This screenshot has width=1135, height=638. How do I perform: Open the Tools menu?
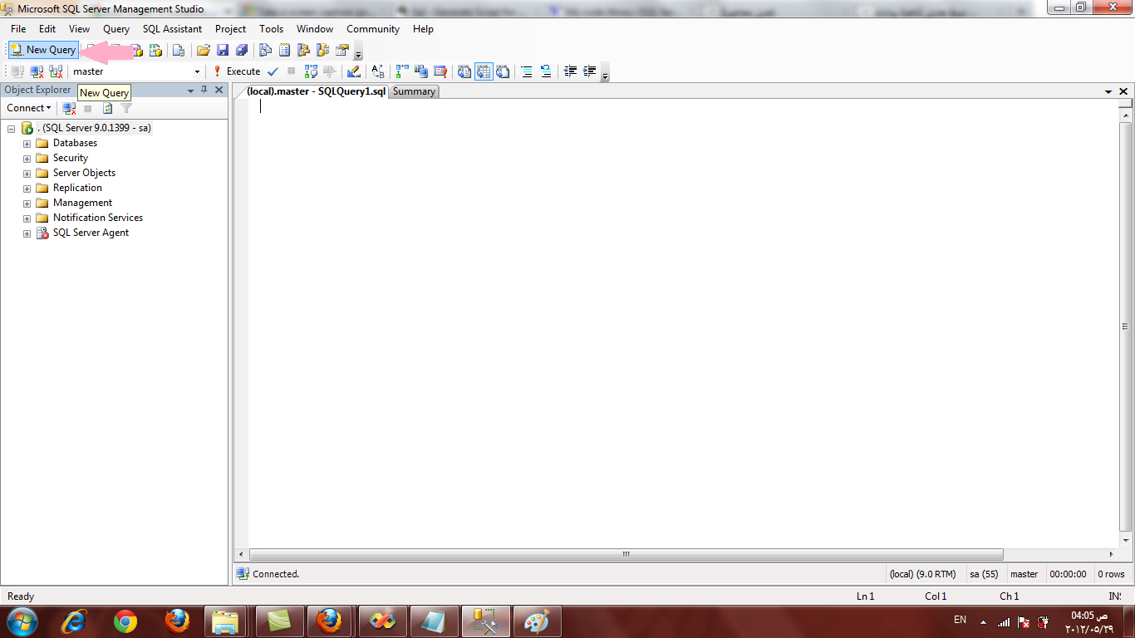pyautogui.click(x=271, y=29)
